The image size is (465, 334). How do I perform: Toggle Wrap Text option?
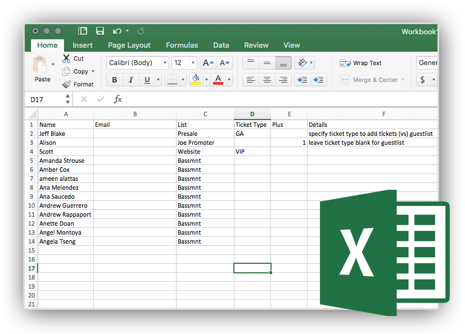click(x=360, y=63)
